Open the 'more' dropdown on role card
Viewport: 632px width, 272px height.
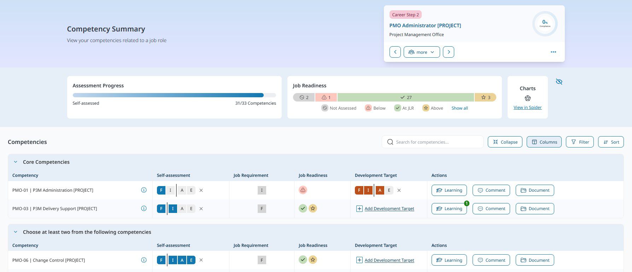pos(422,52)
